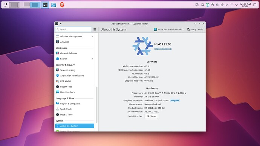Expand the hidden system tray icons arrow
Viewport: 260px width, 146px height.
[x=237, y=5]
